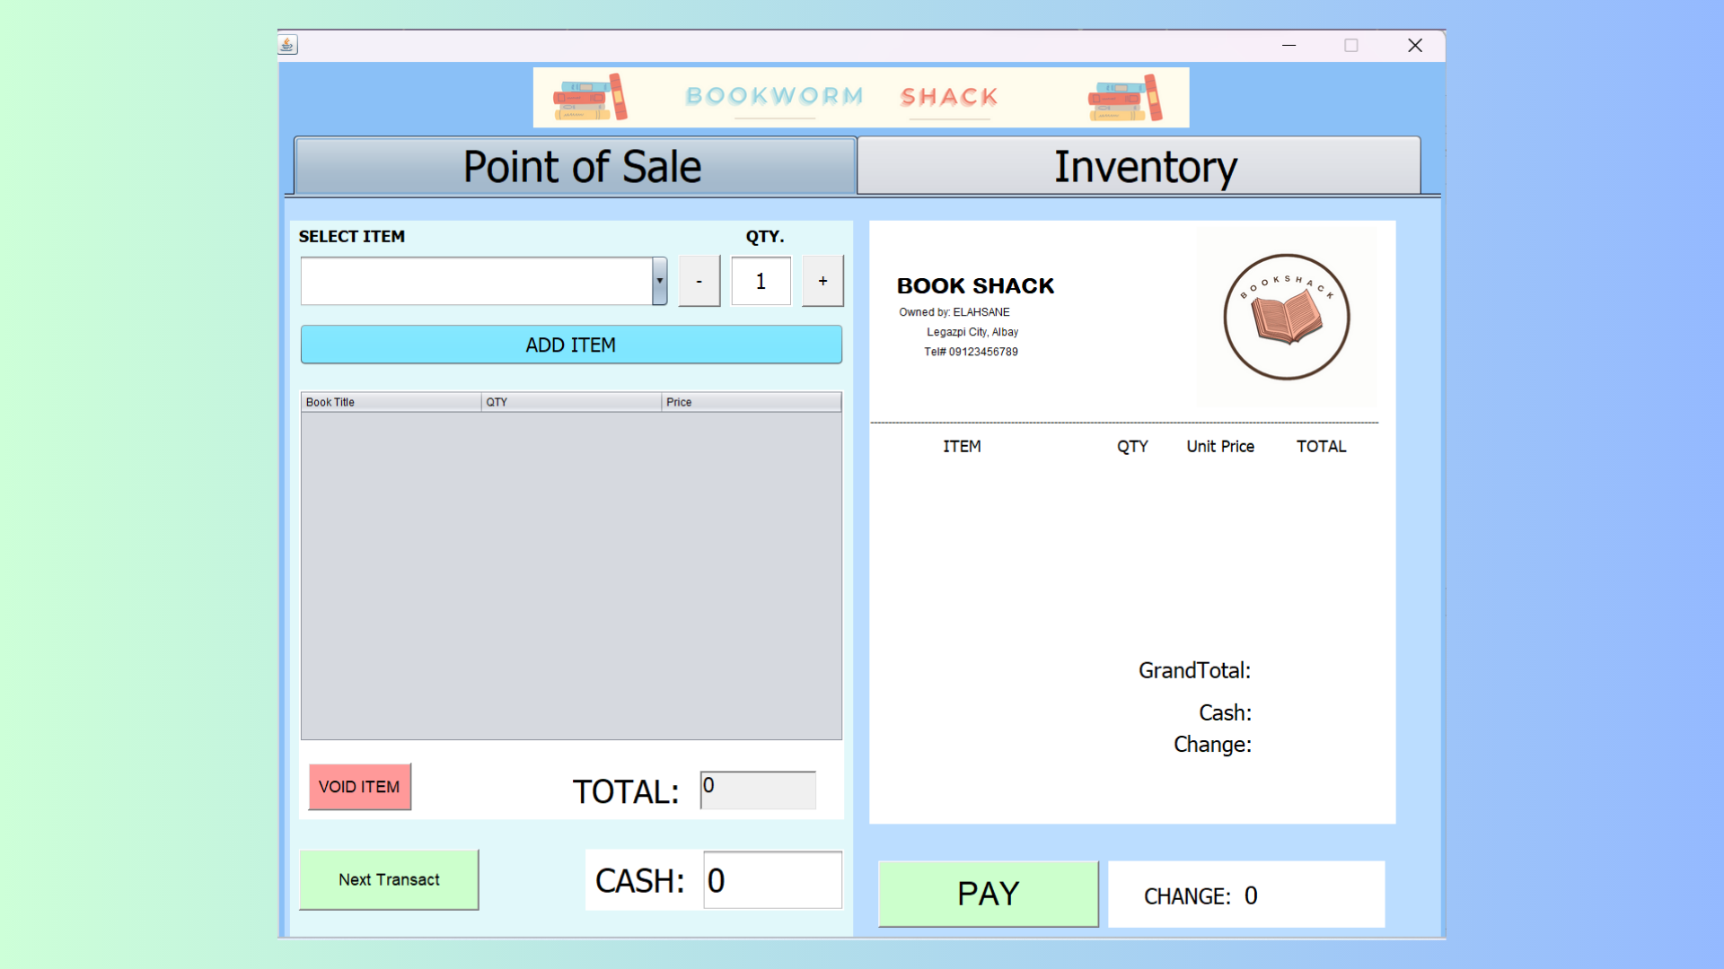The height and width of the screenshot is (969, 1724).
Task: Click the CASH input field
Action: pyautogui.click(x=772, y=880)
